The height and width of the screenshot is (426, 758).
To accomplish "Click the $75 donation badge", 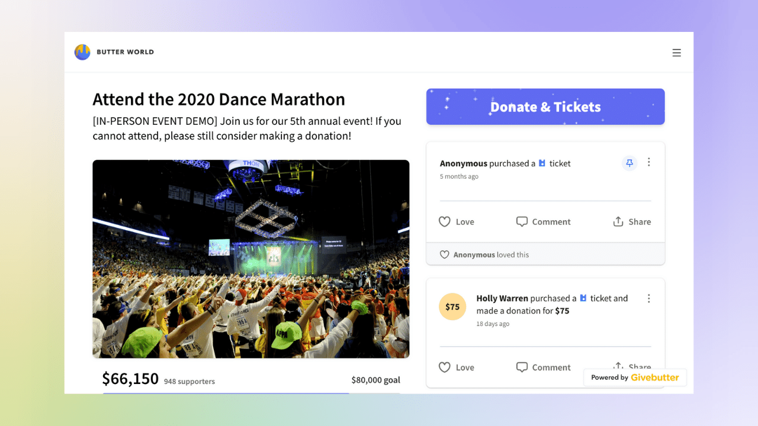I will pos(452,306).
